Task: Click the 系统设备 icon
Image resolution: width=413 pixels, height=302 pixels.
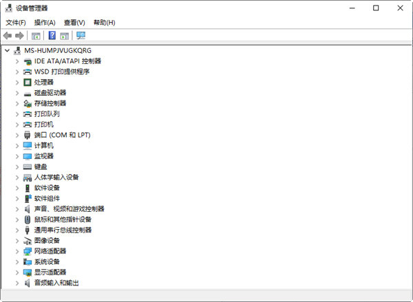Action: coord(28,261)
